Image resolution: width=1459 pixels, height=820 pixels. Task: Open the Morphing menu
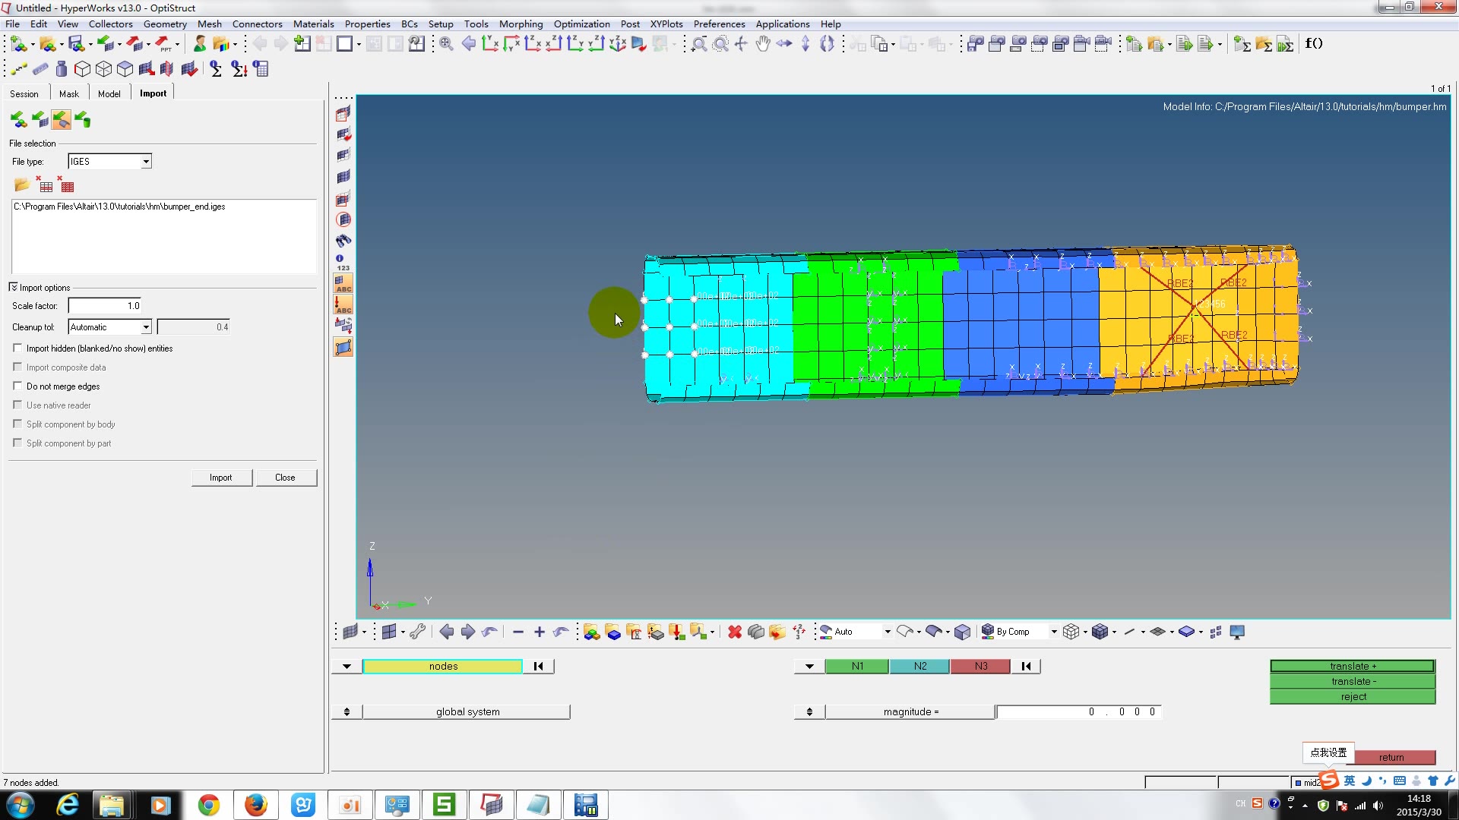click(521, 24)
